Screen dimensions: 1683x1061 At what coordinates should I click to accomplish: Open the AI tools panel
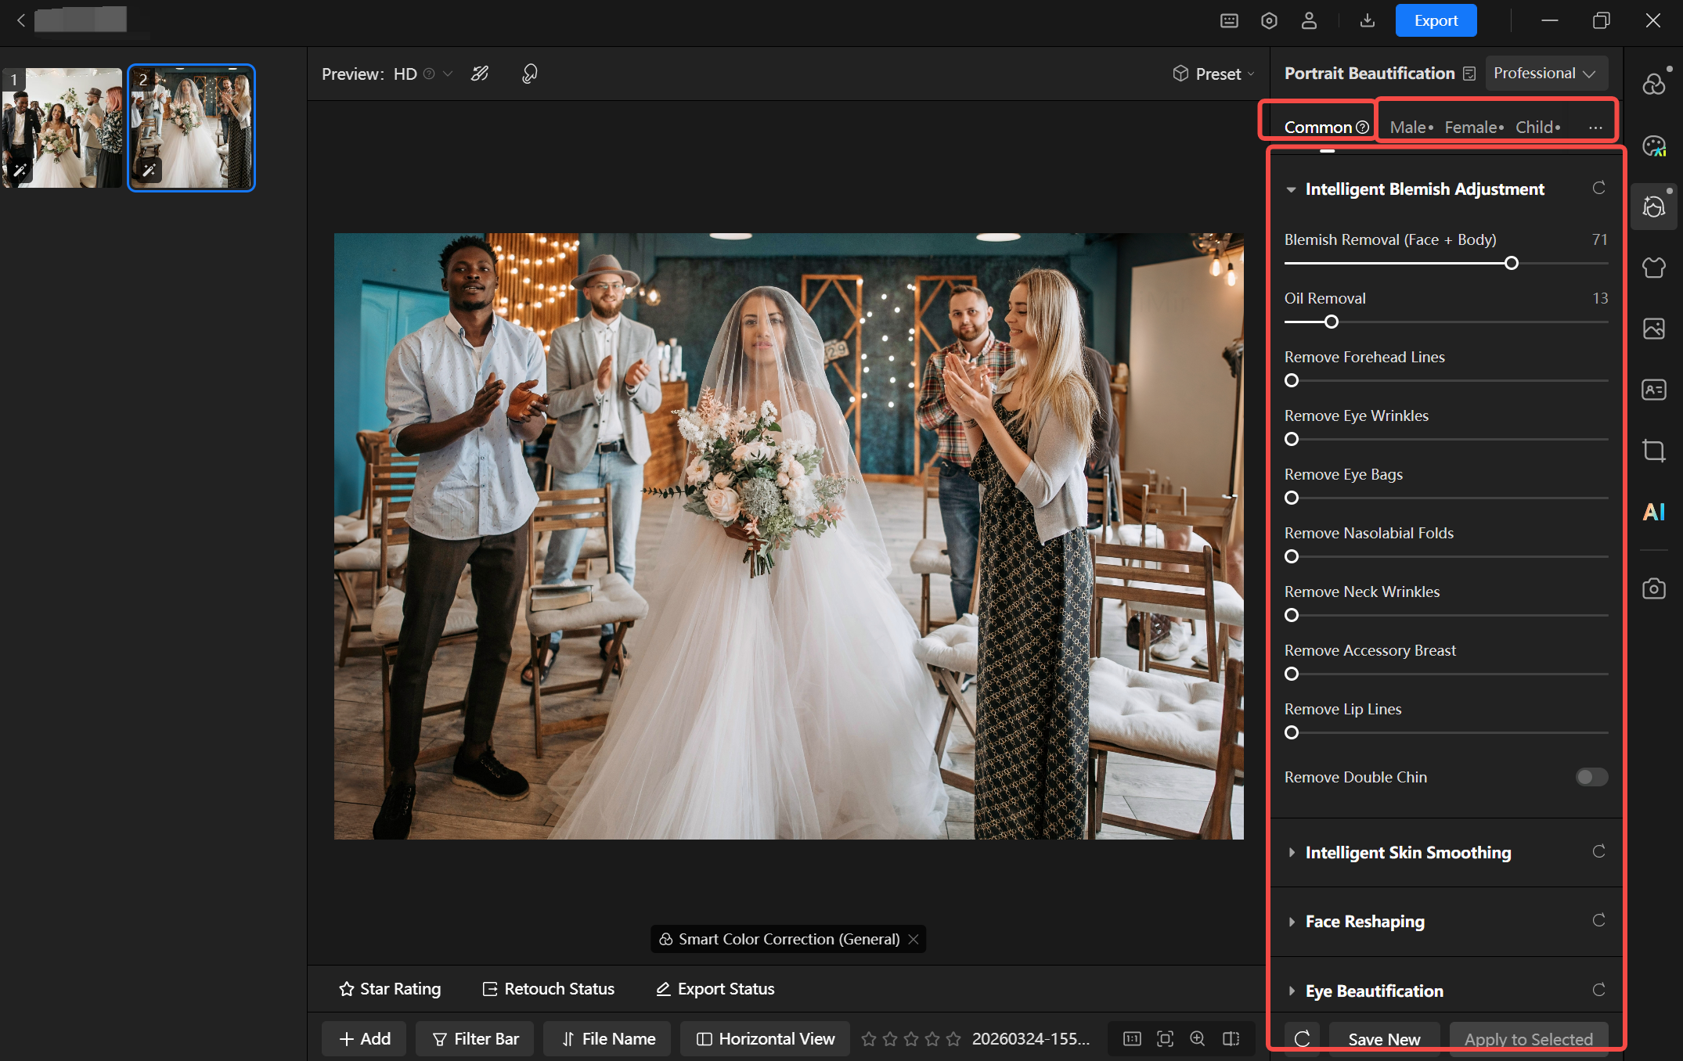[x=1653, y=512]
